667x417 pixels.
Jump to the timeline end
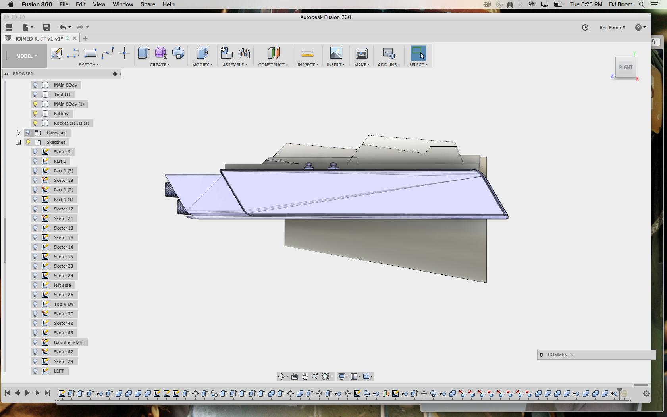coord(47,393)
